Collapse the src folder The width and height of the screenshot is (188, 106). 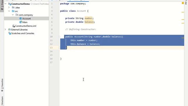point(9,11)
